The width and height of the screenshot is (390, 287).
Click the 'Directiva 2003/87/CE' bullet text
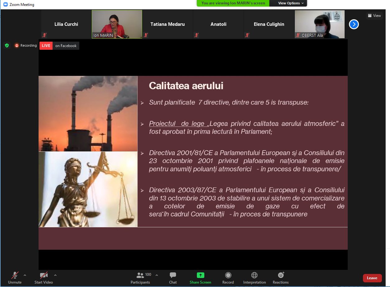247,202
